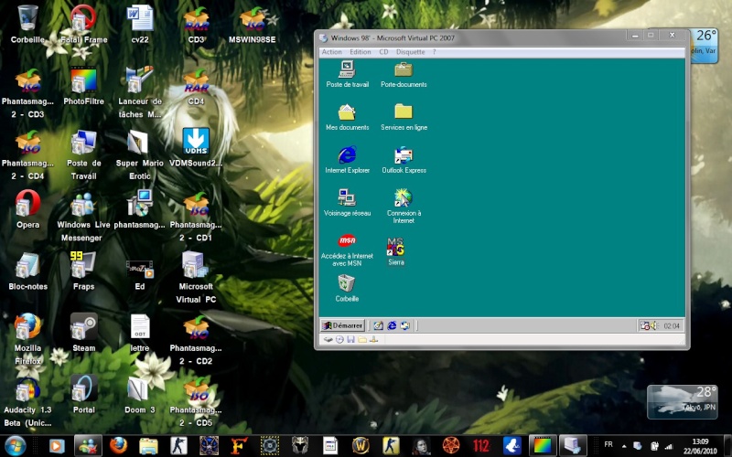Select the Opera browser shortcut

(27, 209)
